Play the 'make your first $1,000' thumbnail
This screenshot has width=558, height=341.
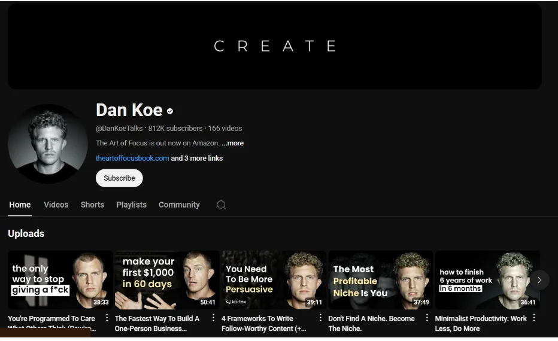coord(167,280)
